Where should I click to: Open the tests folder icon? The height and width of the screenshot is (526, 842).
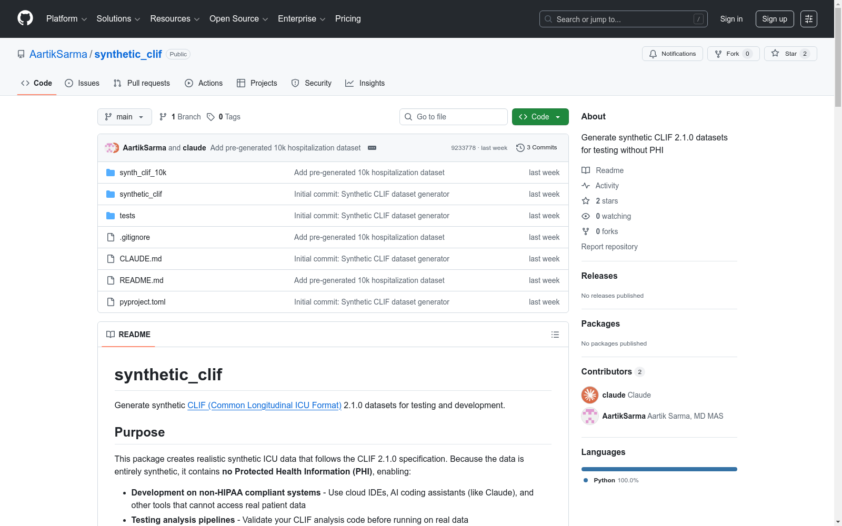coord(111,216)
